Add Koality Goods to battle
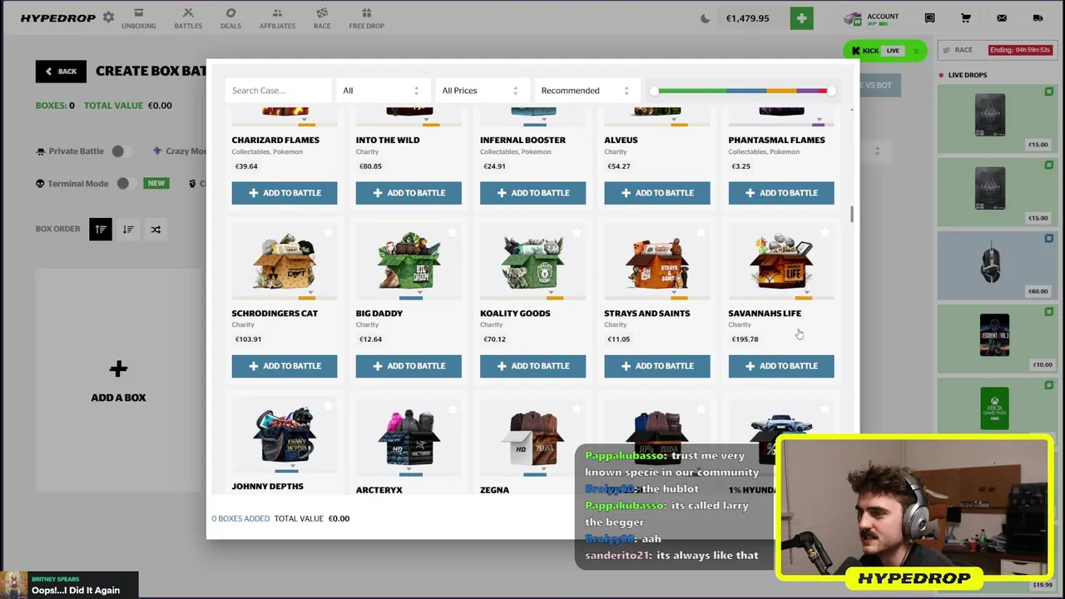 point(532,366)
